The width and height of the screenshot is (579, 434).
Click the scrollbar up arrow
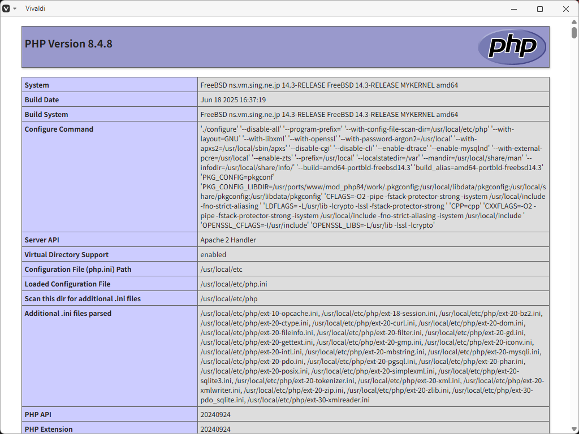tap(574, 22)
